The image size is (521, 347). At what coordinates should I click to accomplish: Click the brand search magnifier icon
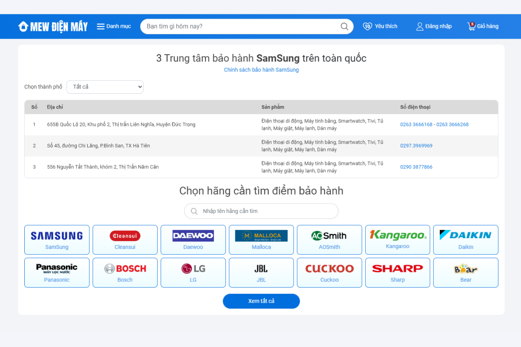(194, 211)
